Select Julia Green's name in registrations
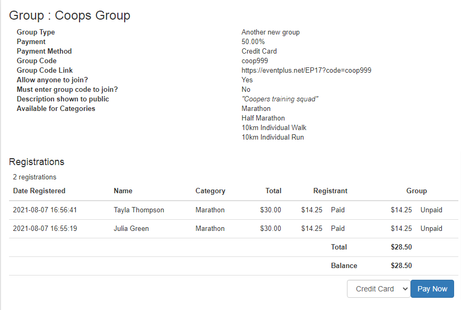461x310 pixels. [x=131, y=228]
